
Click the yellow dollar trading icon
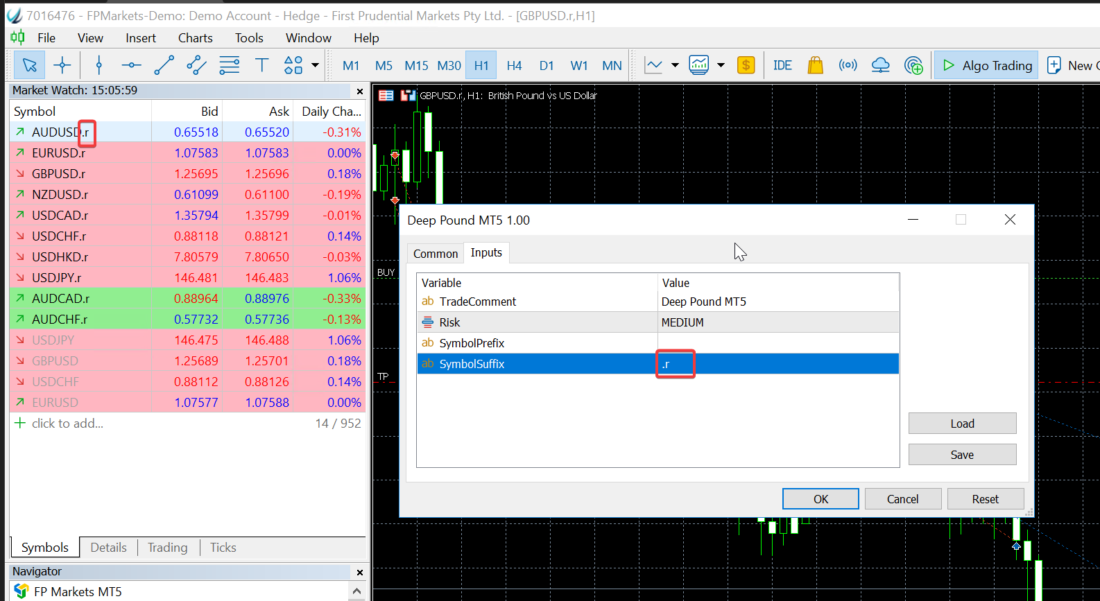pos(746,65)
